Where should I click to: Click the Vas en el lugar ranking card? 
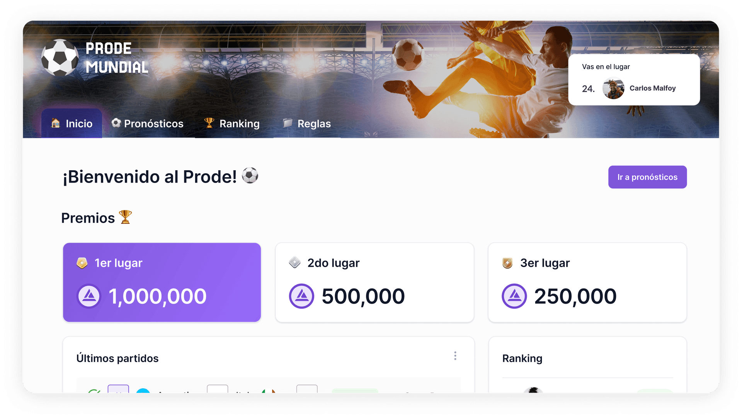tap(634, 79)
